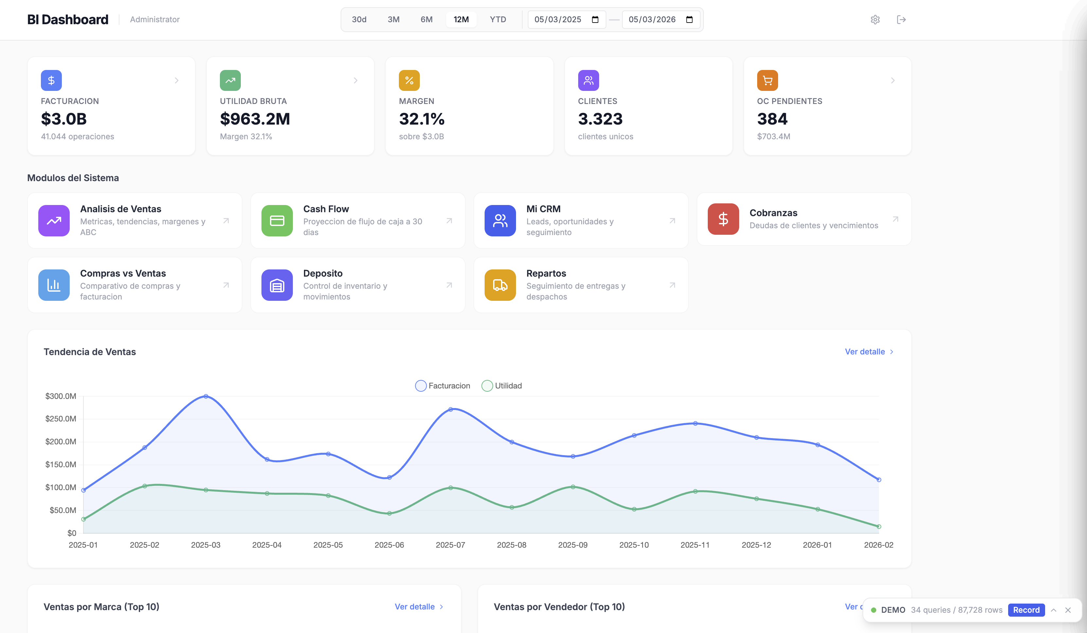Open the settings gear icon
The width and height of the screenshot is (1087, 633).
tap(875, 19)
